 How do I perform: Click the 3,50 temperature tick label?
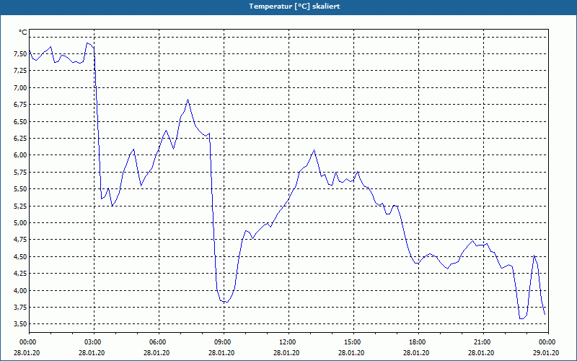pos(20,323)
